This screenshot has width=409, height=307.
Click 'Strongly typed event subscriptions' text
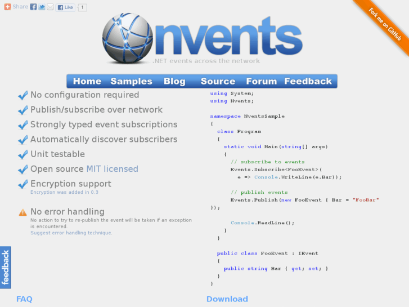104,124
